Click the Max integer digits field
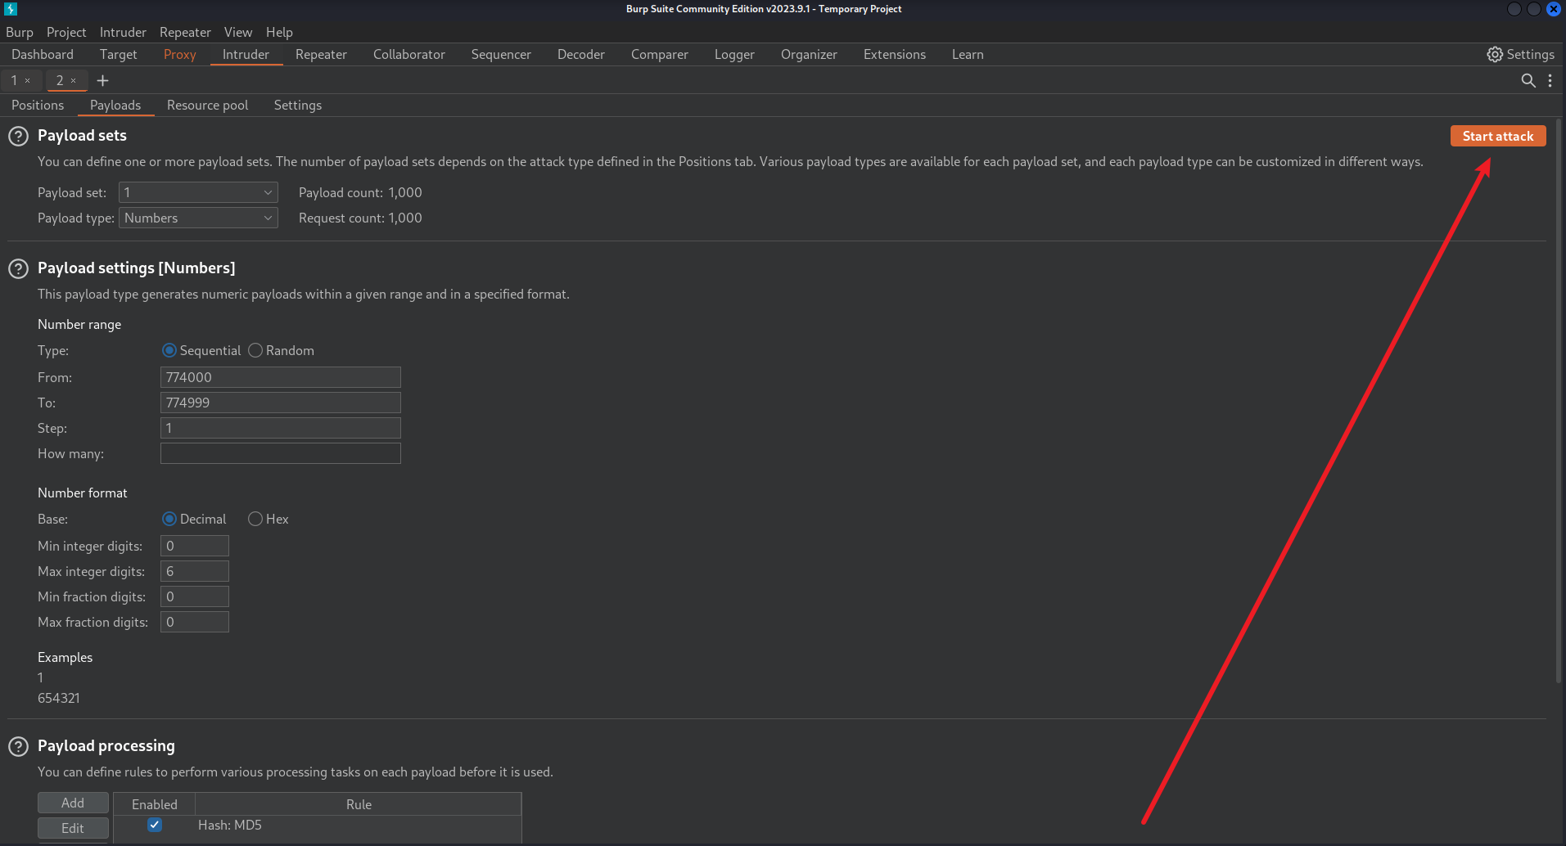Image resolution: width=1566 pixels, height=846 pixels. coord(195,571)
